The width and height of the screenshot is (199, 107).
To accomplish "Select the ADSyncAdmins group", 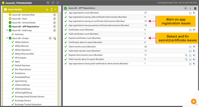I will tap(22, 42).
